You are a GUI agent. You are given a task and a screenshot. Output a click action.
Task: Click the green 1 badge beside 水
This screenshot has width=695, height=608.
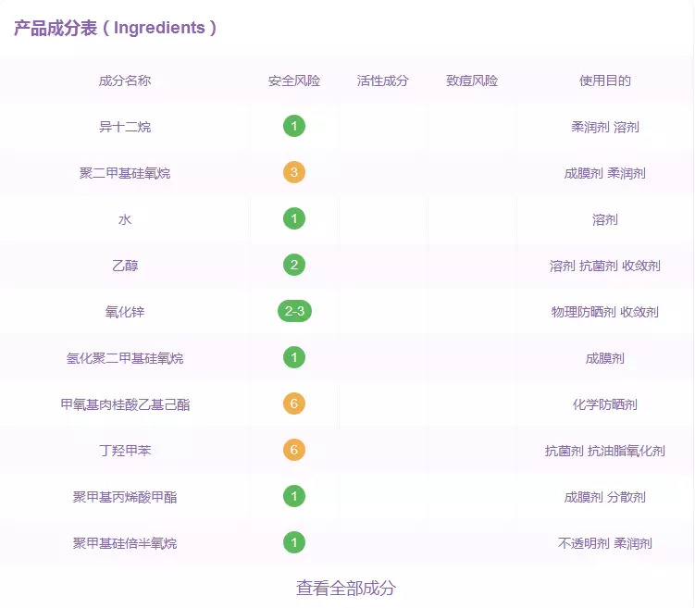pyautogui.click(x=294, y=218)
